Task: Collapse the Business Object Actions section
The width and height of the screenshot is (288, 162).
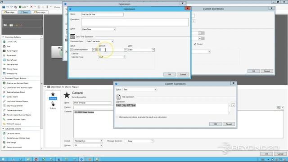Action: pos(3,78)
